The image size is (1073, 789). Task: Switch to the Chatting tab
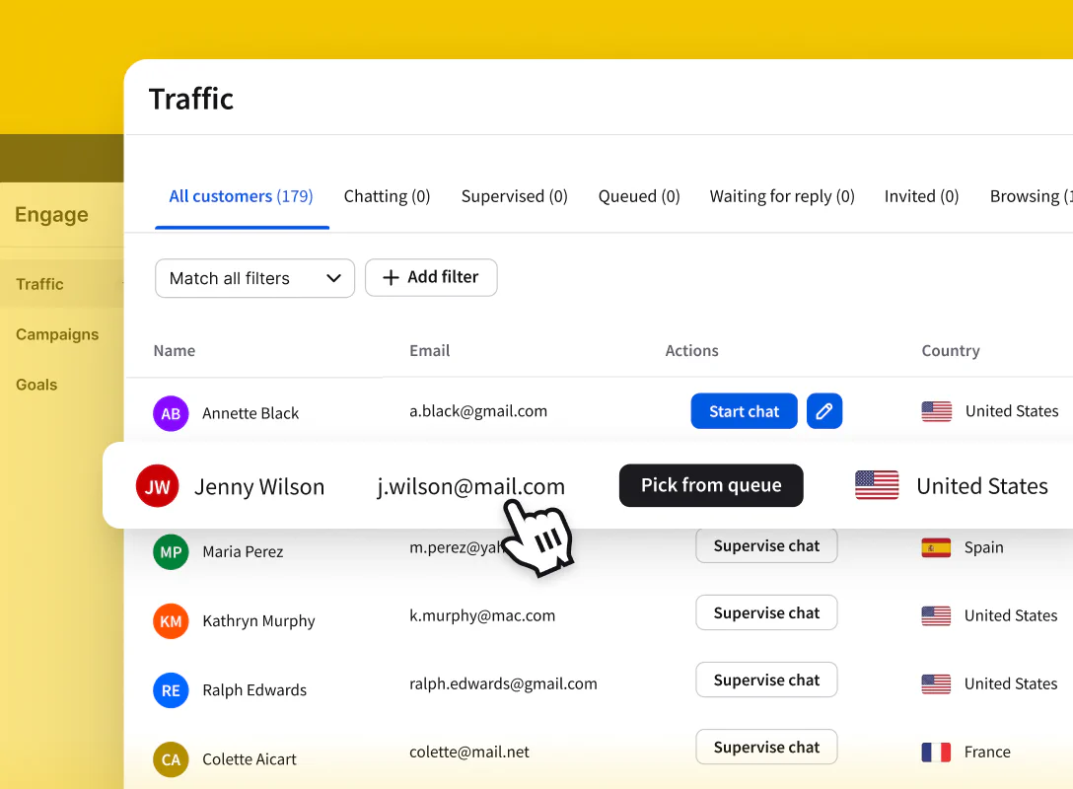tap(387, 196)
